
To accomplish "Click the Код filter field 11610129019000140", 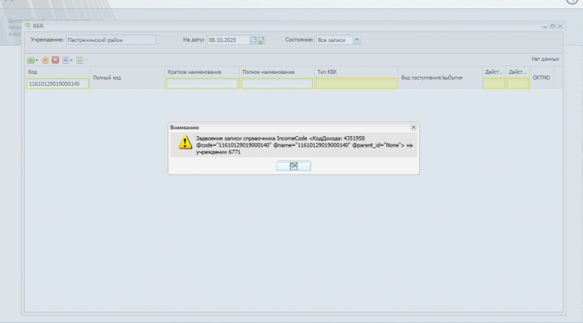I will [x=58, y=84].
